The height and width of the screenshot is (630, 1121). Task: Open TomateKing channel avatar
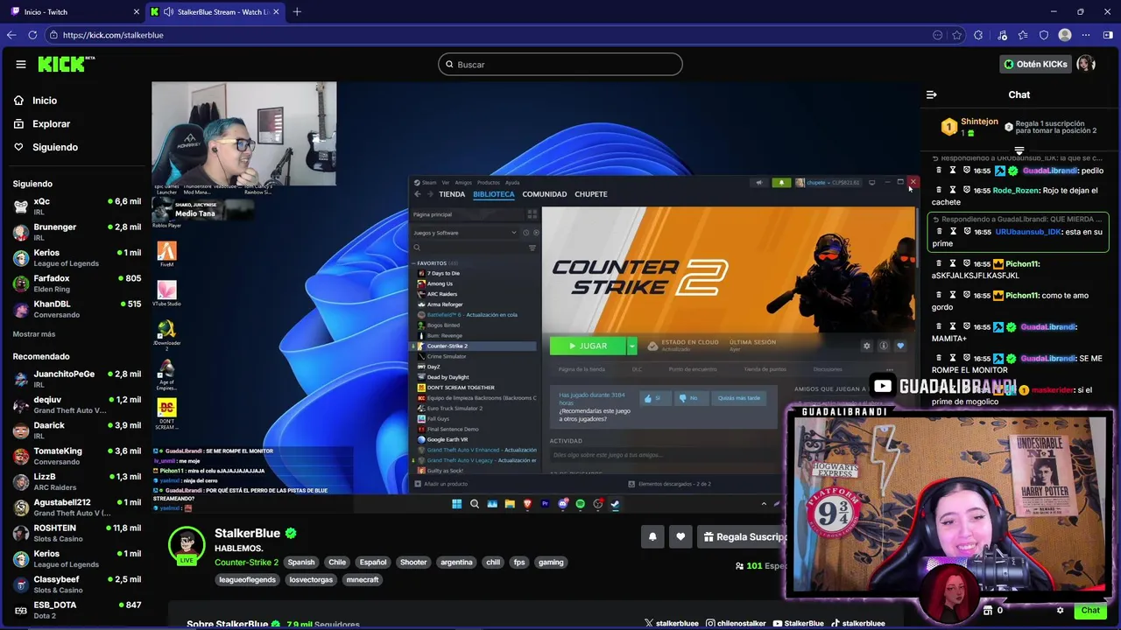pyautogui.click(x=21, y=456)
